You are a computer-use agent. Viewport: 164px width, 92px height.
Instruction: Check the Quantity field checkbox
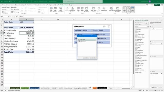point(136,46)
